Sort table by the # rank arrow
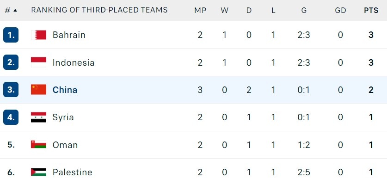Image resolution: width=387 pixels, height=185 pixels. (x=15, y=10)
